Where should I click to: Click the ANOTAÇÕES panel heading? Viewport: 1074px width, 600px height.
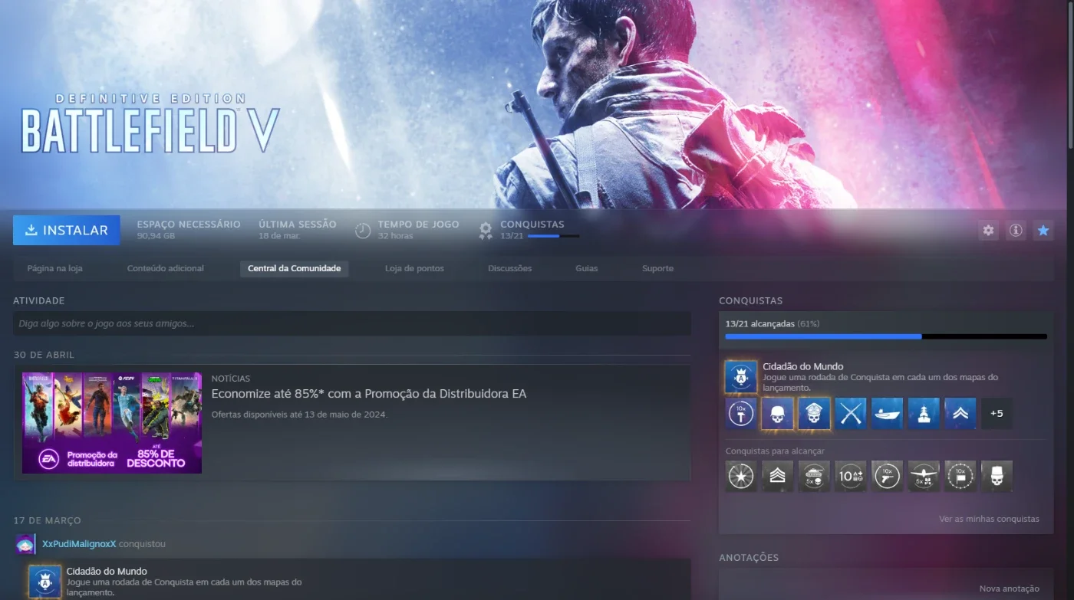tap(749, 557)
